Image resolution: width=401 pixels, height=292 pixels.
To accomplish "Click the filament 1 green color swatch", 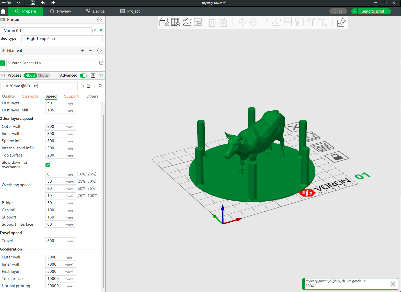I will click(3, 63).
